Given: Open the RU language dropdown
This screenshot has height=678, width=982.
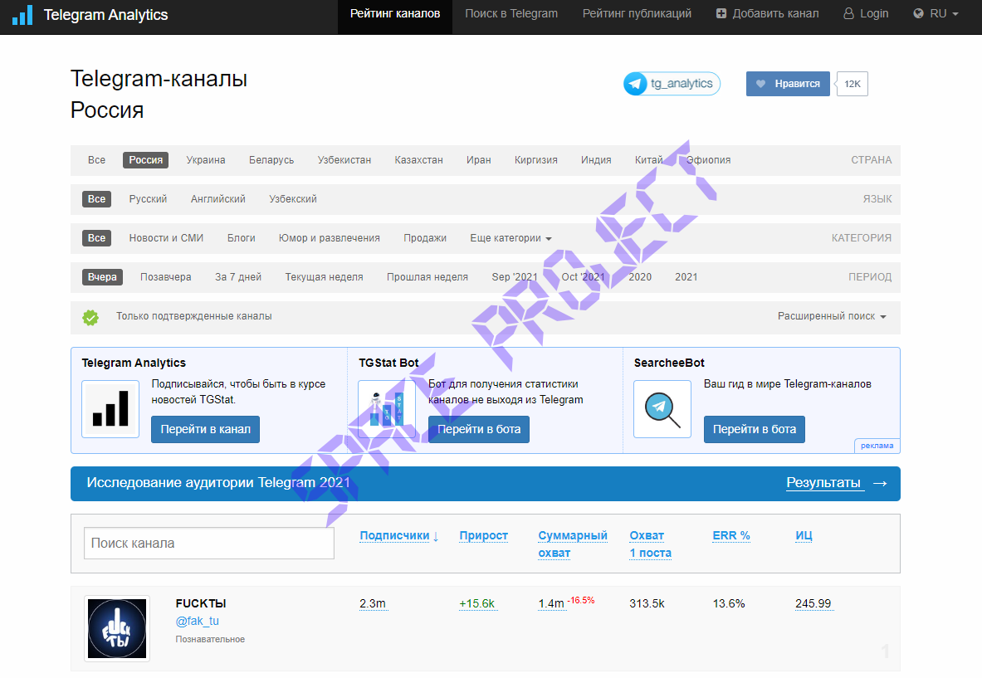Looking at the screenshot, I should pos(936,14).
